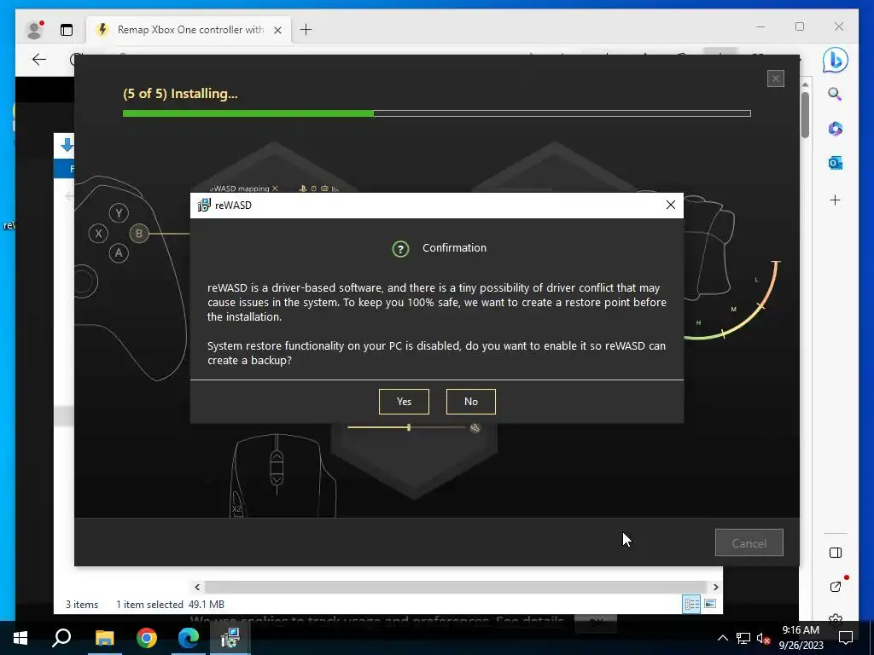Click File Explorer horizontal scrollbar track

coord(457,587)
